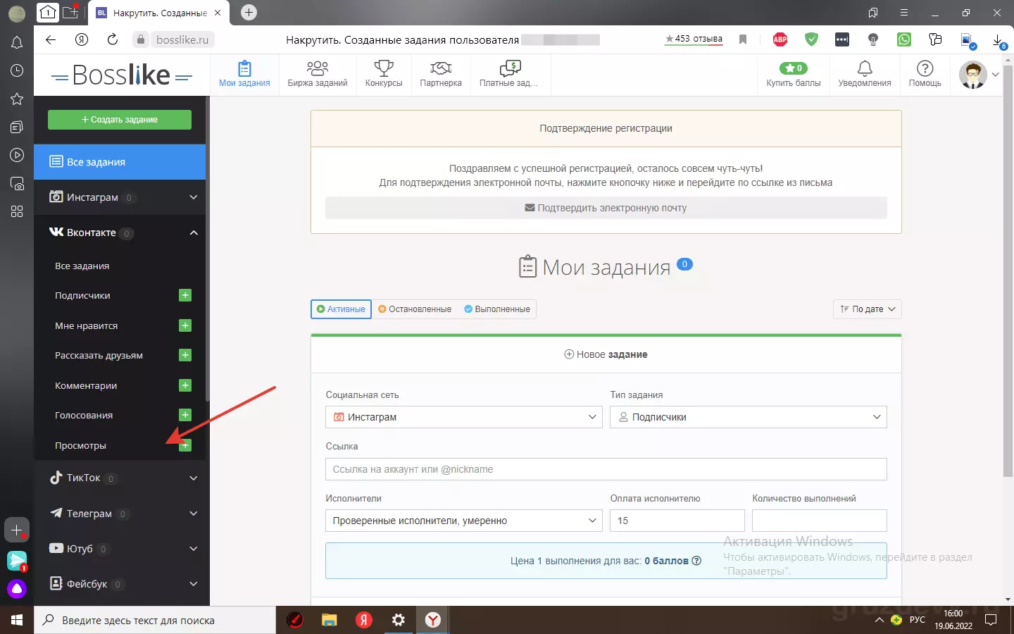Click help icon beside 0 баллов
The height and width of the screenshot is (634, 1014).
tap(696, 561)
